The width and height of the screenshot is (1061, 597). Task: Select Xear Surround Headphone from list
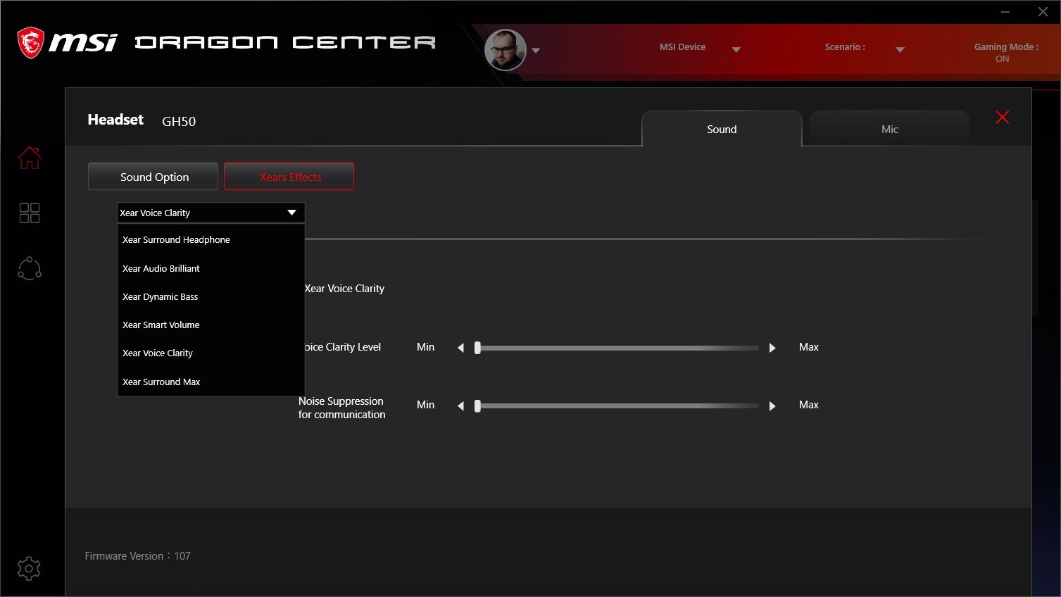(x=211, y=239)
